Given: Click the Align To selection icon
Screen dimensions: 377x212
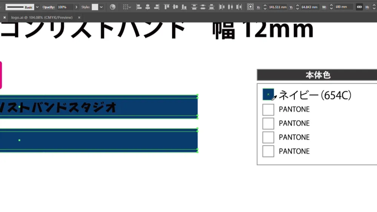Looking at the screenshot, I should tap(127, 7).
